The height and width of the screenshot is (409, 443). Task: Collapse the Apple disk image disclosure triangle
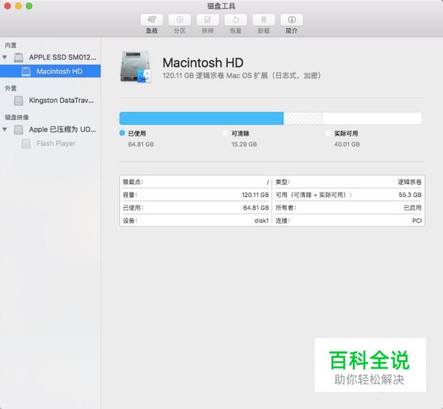(x=5, y=130)
